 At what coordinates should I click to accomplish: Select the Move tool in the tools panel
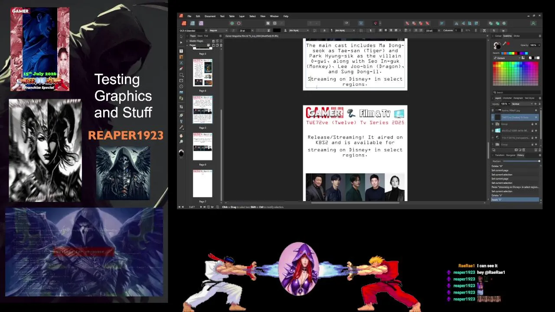181,36
